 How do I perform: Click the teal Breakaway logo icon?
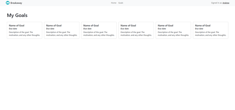click(x=8, y=3)
